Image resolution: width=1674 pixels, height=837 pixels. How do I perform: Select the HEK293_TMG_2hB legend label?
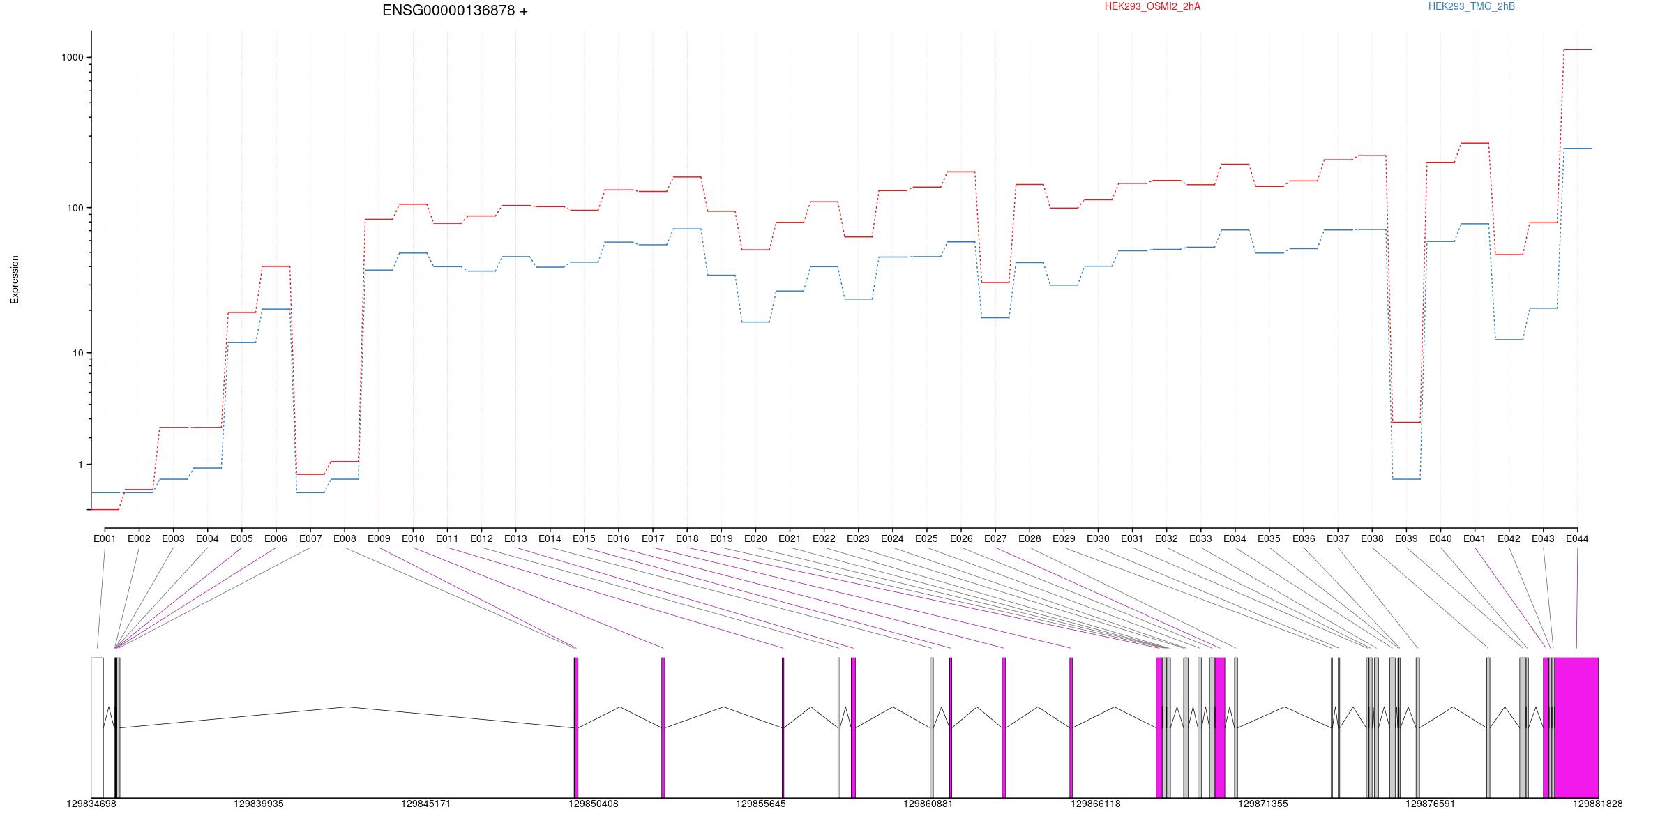click(x=1472, y=6)
